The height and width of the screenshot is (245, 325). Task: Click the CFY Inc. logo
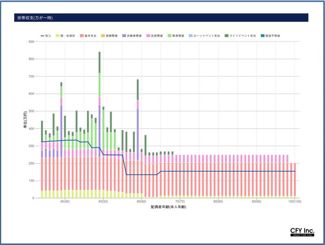[x=302, y=232]
